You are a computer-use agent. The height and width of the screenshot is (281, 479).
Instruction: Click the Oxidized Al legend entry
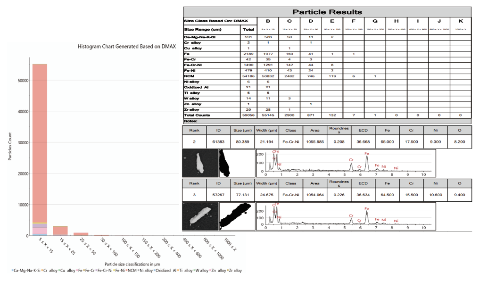165,271
